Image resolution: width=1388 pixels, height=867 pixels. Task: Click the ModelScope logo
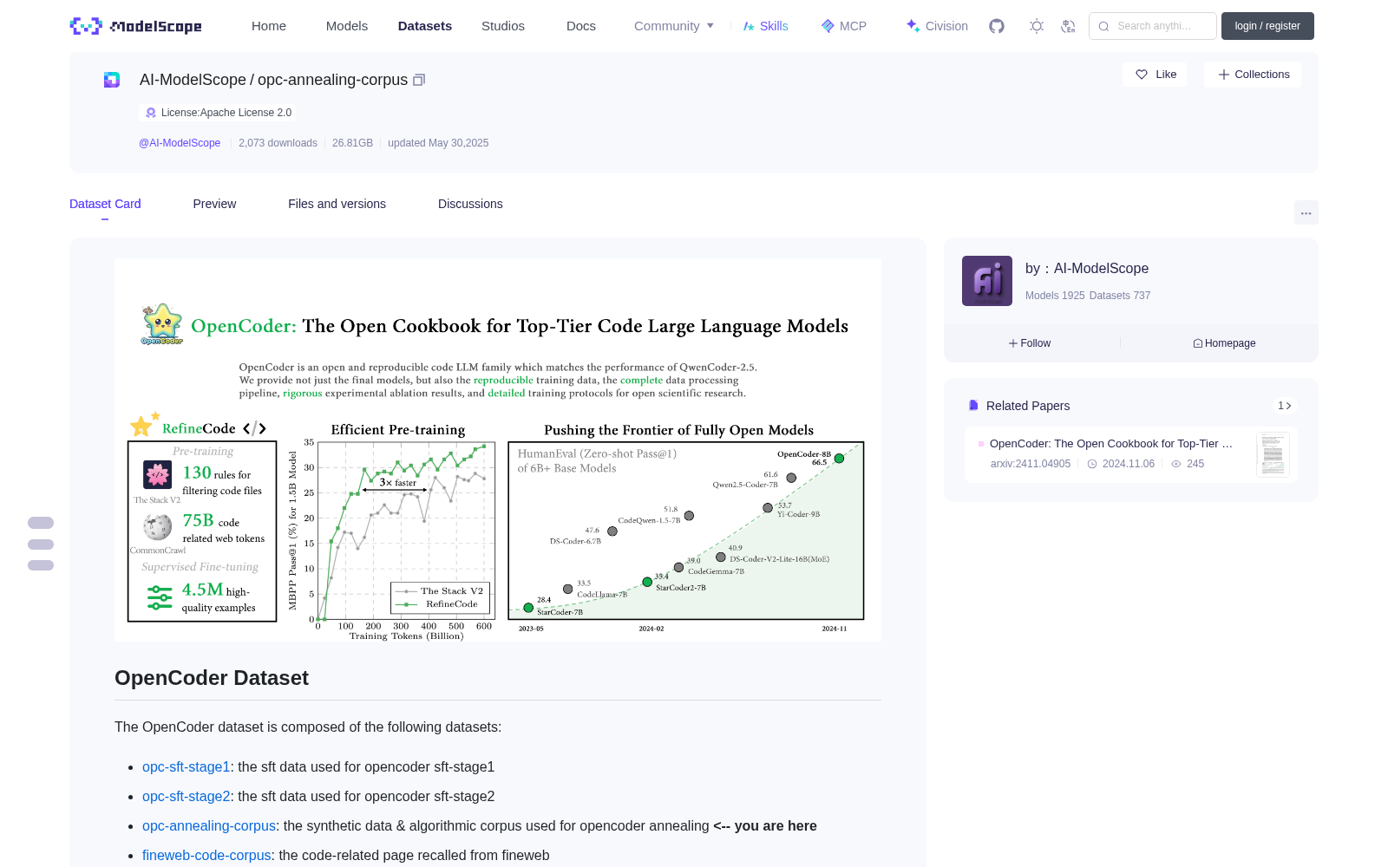click(136, 26)
